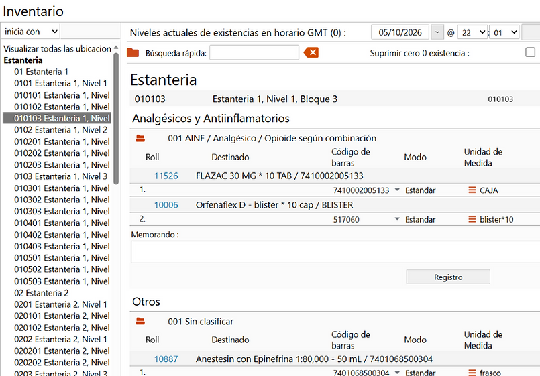Viewport: 540px width, 376px height.
Task: Open roll link 10006
Action: 166,205
